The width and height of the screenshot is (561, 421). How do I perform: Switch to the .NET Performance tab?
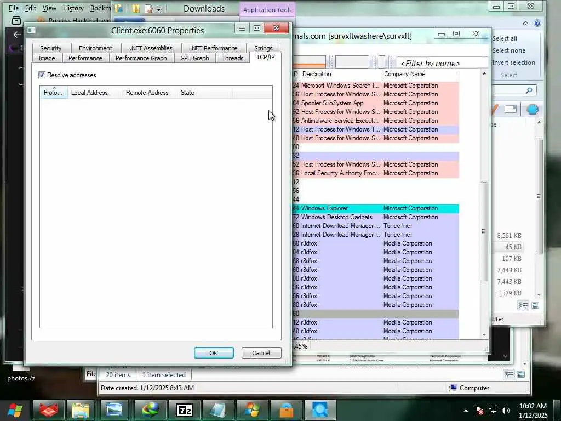[x=214, y=48]
